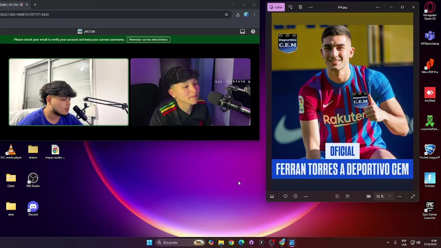The image size is (441, 248).
Task: Delete the STA.jpg image with the trash icon
Action: (300, 7)
